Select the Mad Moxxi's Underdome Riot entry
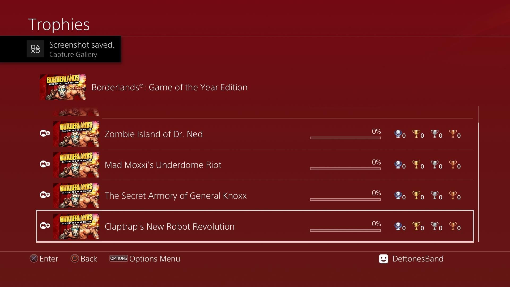This screenshot has height=287, width=510. click(163, 165)
